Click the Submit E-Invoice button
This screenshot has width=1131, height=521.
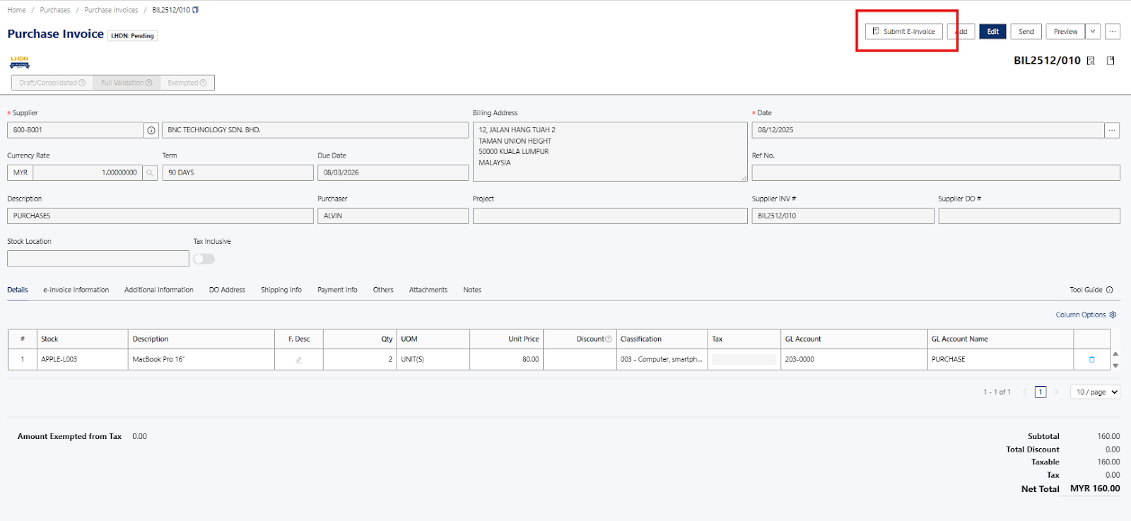[x=904, y=31]
